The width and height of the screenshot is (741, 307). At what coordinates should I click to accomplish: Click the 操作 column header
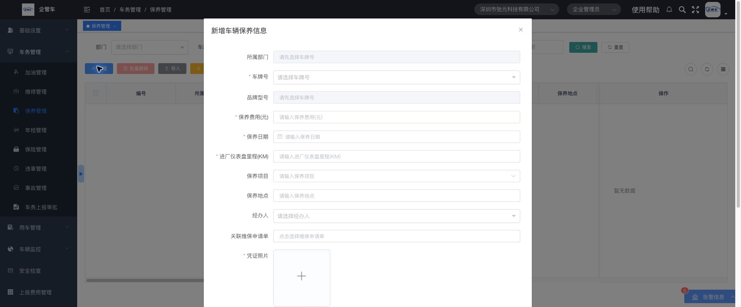coord(663,93)
